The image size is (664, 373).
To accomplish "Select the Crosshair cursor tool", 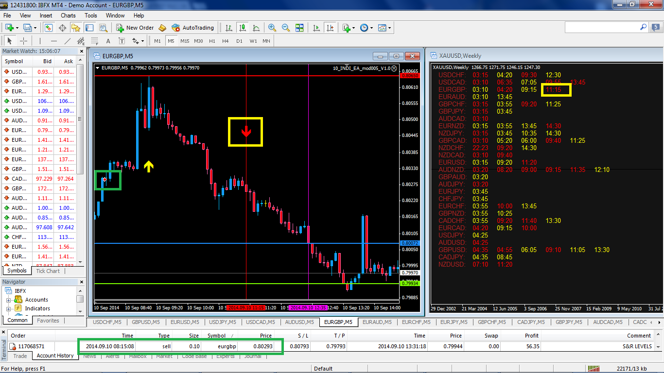I will click(x=23, y=41).
